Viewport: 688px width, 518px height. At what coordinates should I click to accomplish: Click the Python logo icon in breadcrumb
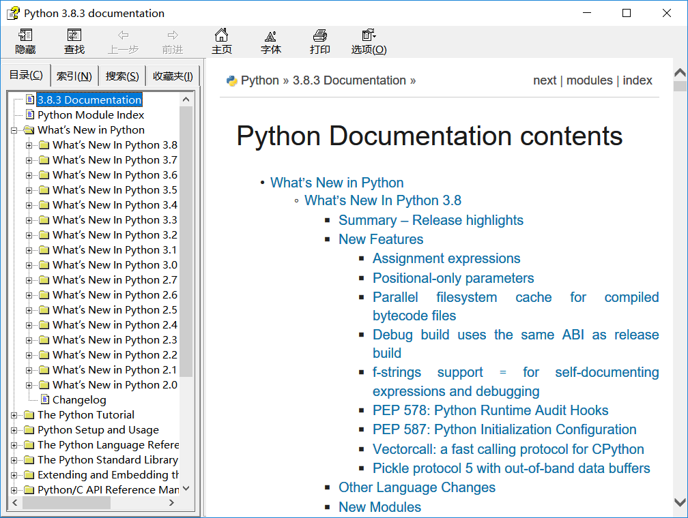[231, 80]
